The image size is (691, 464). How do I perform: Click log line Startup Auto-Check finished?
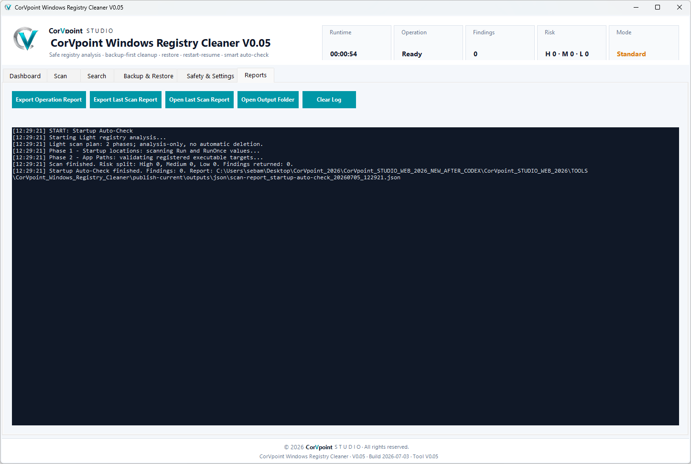(x=300, y=171)
